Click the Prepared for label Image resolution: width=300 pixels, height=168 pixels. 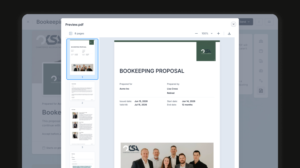pyautogui.click(x=126, y=84)
